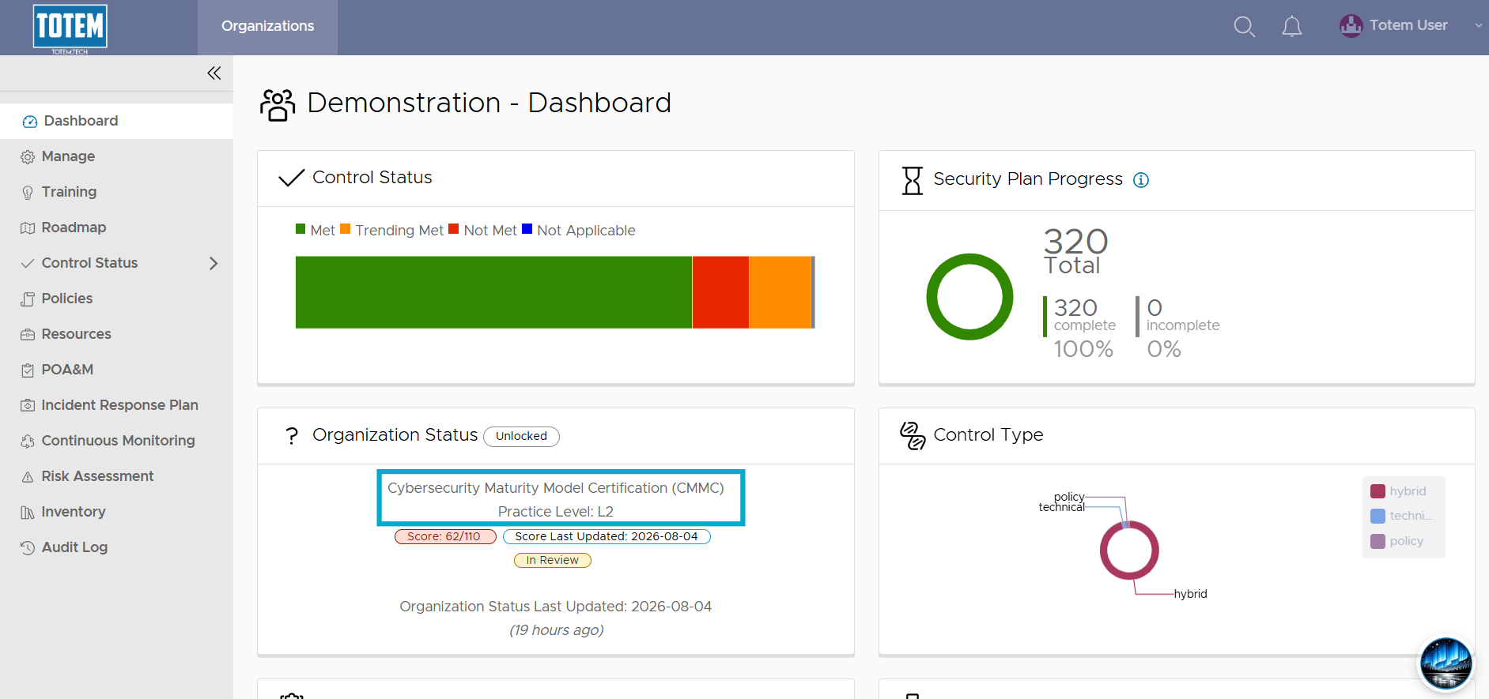
Task: Open Risk Assessment page
Action: click(x=116, y=476)
